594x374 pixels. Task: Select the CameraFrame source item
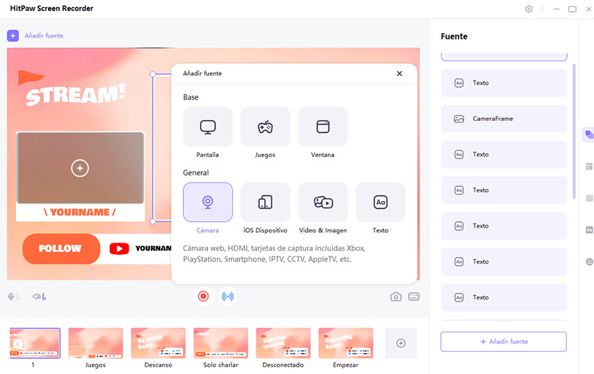504,119
